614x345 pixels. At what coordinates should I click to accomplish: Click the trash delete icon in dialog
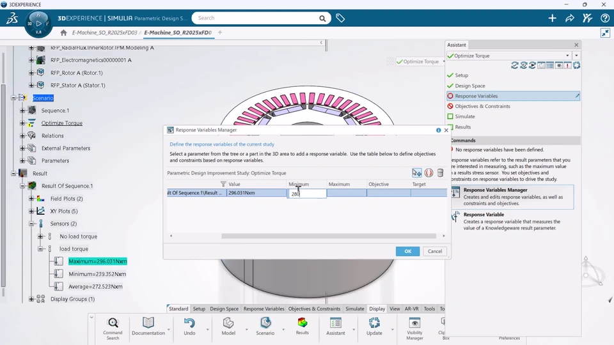click(x=440, y=173)
